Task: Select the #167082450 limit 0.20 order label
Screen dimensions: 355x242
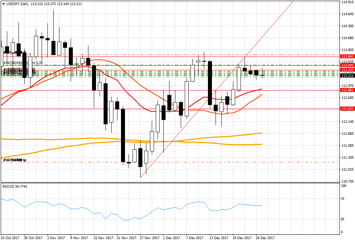Action: tap(23, 63)
